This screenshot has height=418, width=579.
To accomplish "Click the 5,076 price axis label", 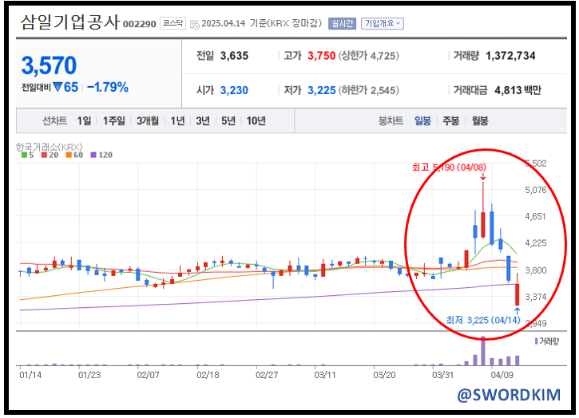I will tap(535, 190).
